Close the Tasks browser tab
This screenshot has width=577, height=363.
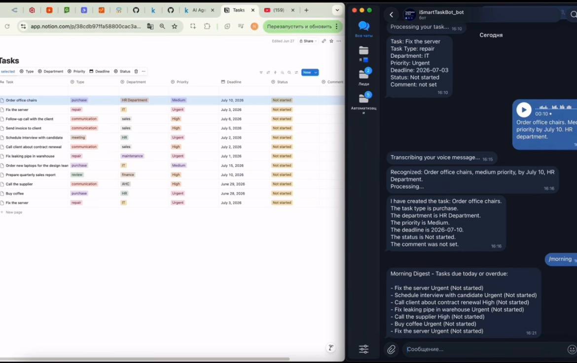pos(253,10)
